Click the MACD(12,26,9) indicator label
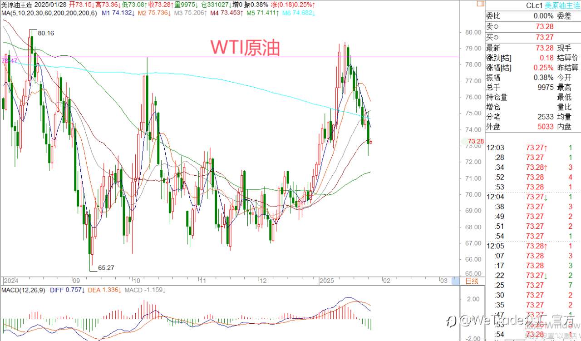The height and width of the screenshot is (341, 581). coord(23,290)
